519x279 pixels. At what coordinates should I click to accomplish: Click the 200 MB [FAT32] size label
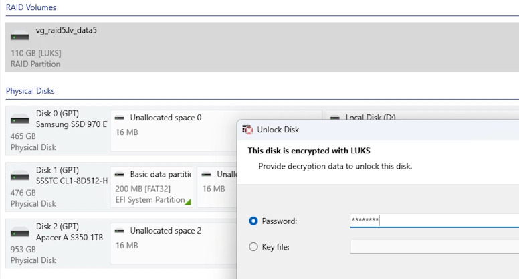(143, 189)
